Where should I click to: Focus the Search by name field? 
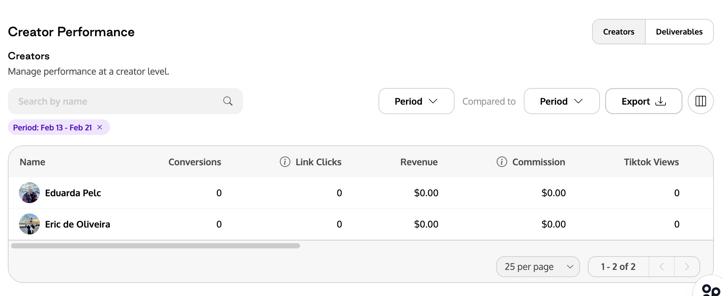tap(125, 101)
